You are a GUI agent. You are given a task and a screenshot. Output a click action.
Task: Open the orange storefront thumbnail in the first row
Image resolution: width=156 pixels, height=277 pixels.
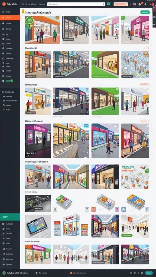coord(43,30)
